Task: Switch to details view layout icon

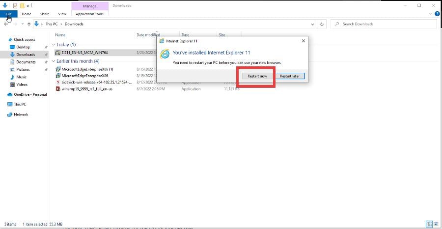Action: pyautogui.click(x=429, y=224)
